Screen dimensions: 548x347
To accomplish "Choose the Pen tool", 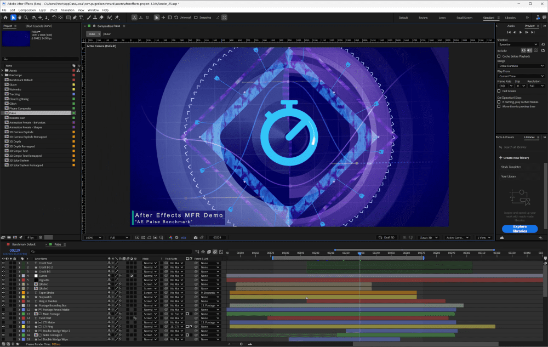I will pos(75,18).
